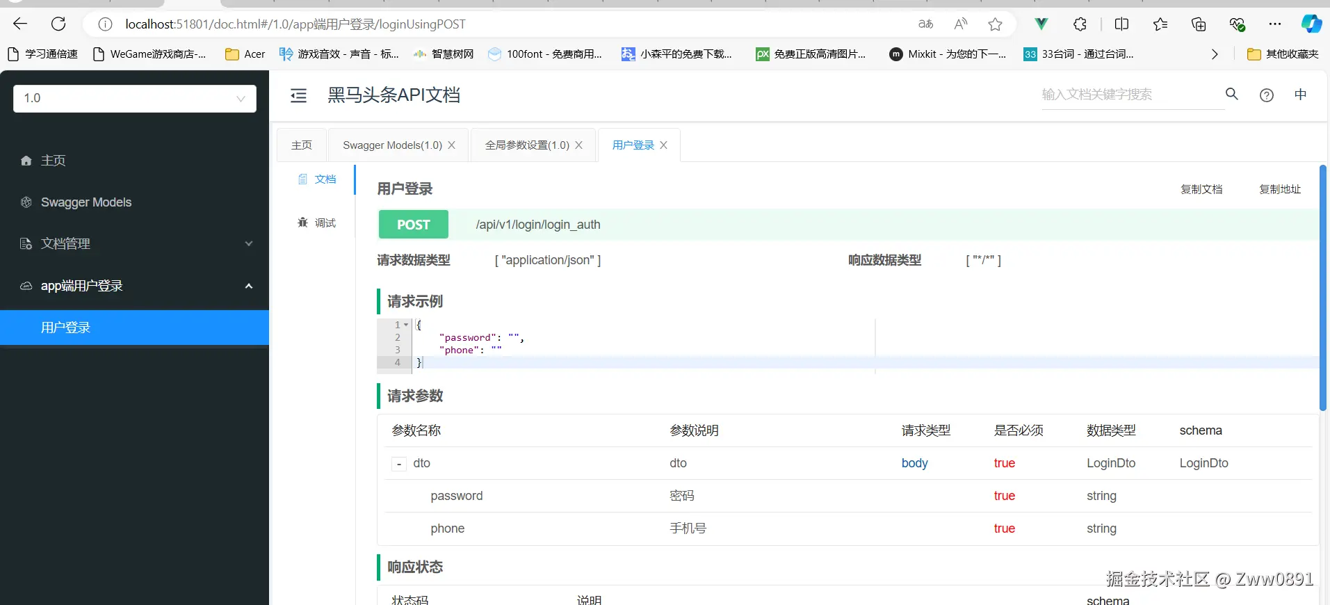This screenshot has width=1330, height=605.
Task: Open 主页 in the sidebar
Action: pyautogui.click(x=134, y=161)
